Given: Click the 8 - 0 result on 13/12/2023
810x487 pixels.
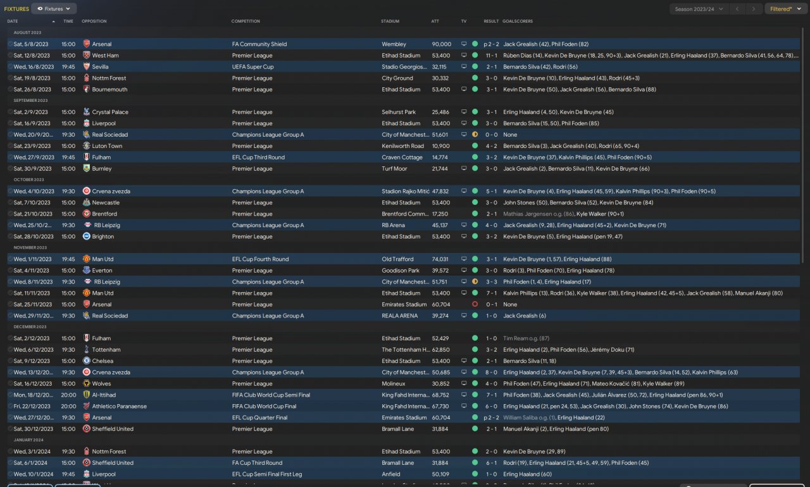Looking at the screenshot, I should (491, 373).
